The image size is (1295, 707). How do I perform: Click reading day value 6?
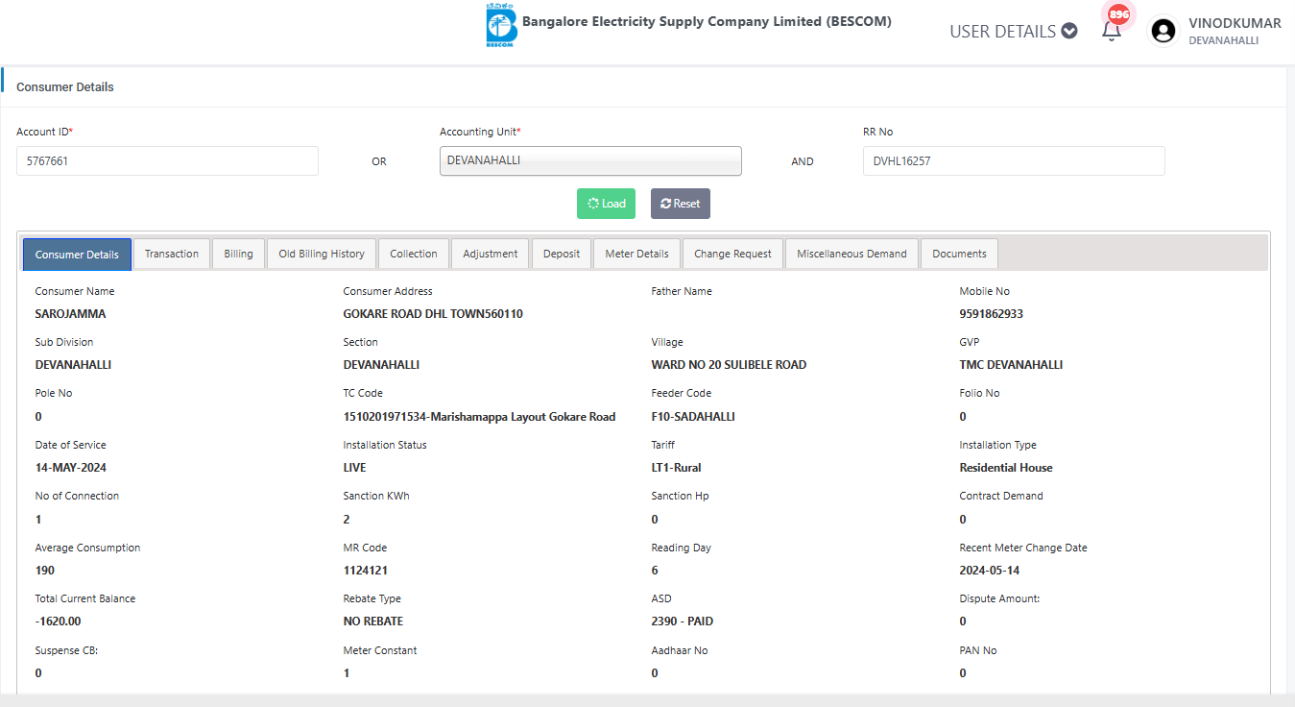coord(655,571)
